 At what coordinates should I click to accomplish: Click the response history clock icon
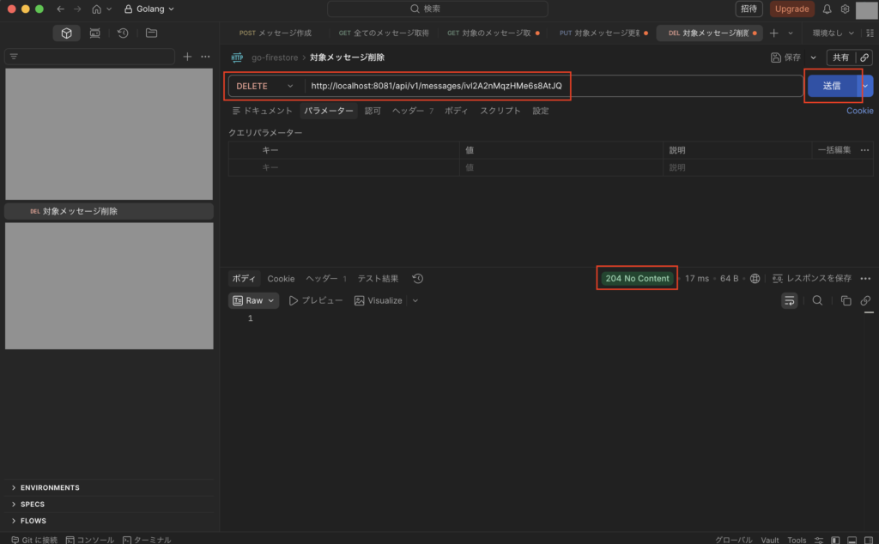[x=417, y=279]
